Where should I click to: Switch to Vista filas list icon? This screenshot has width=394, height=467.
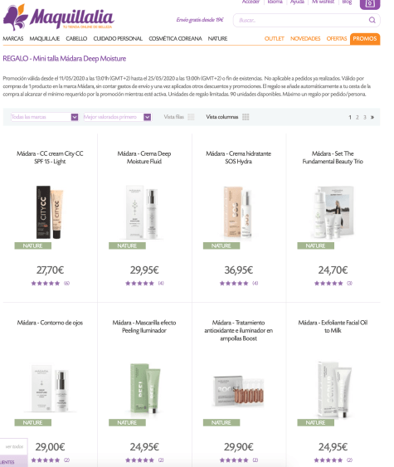coord(191,117)
